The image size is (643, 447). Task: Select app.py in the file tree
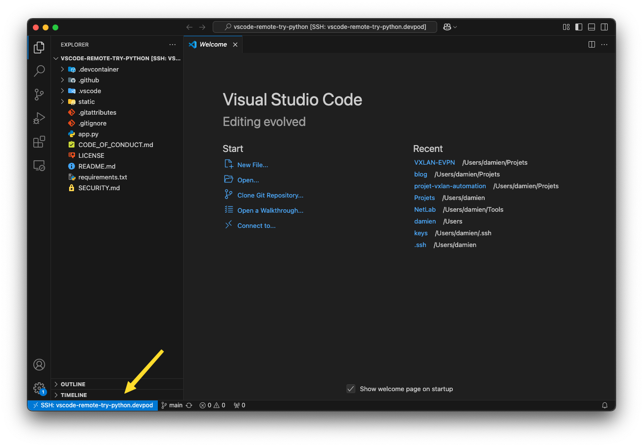[88, 134]
